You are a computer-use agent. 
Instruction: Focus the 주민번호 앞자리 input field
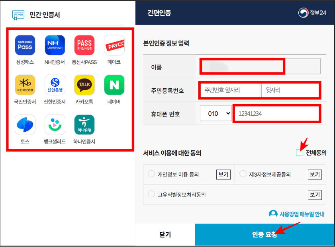pos(229,90)
